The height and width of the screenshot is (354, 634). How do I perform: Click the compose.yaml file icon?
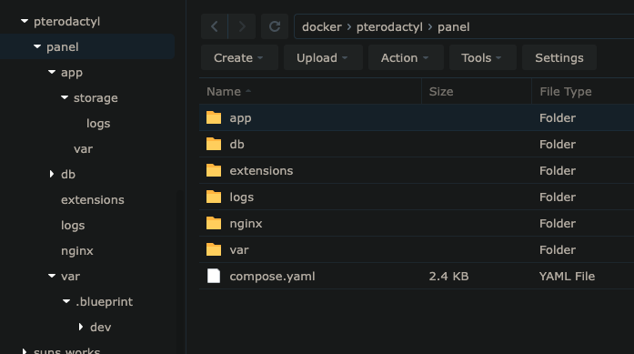214,276
